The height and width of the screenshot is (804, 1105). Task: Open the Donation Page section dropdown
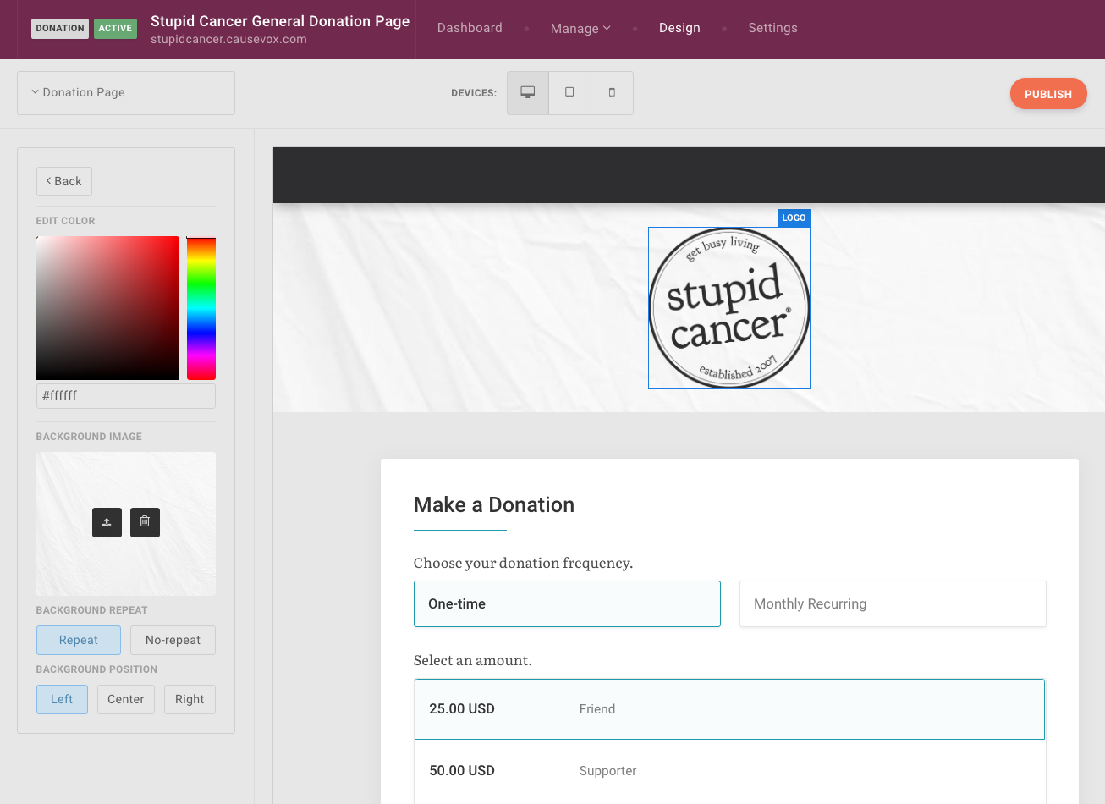(126, 92)
